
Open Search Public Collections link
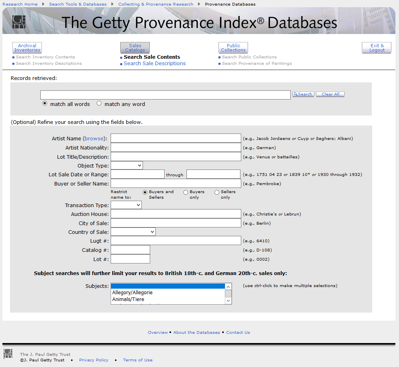tap(249, 57)
